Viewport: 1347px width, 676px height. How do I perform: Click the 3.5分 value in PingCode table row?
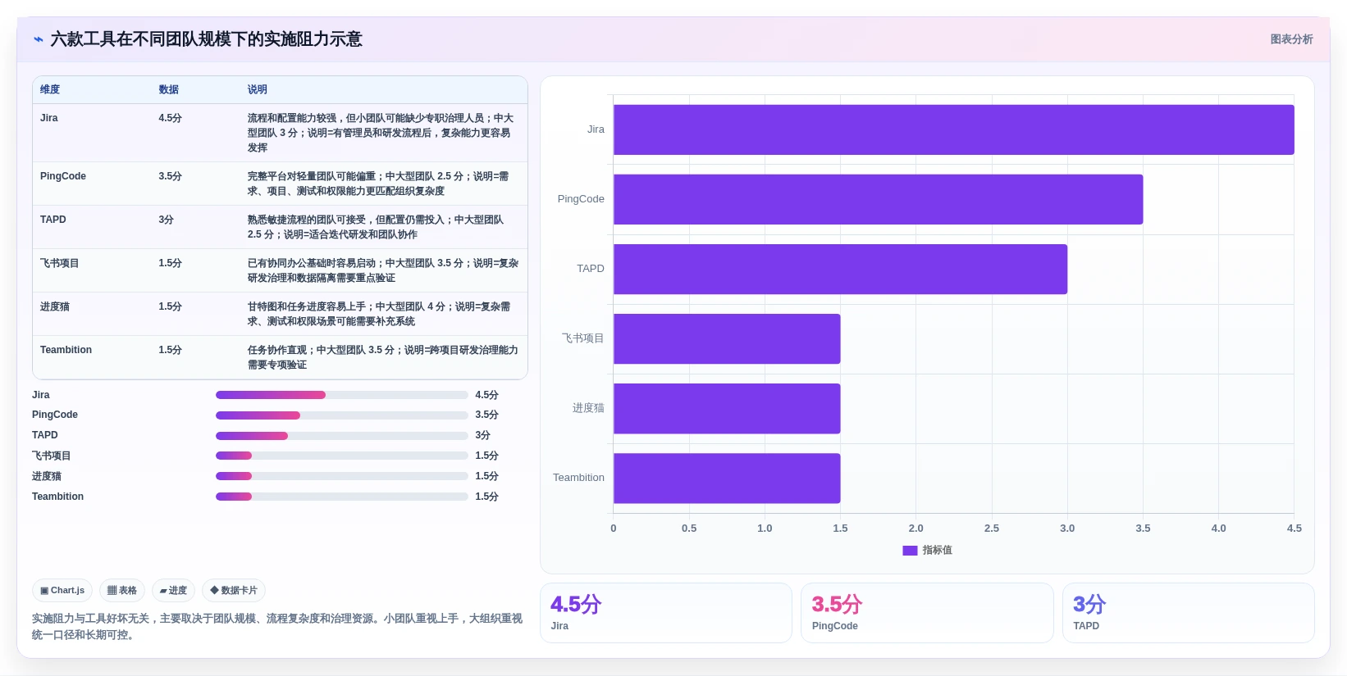pyautogui.click(x=171, y=176)
